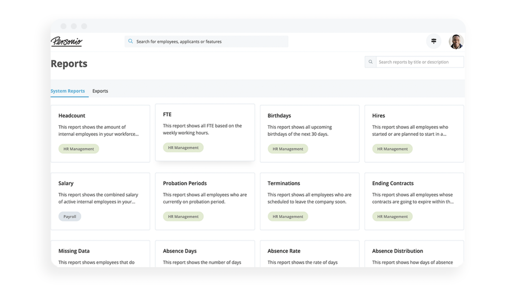Click HR Management tag on Terminations card

click(x=288, y=217)
